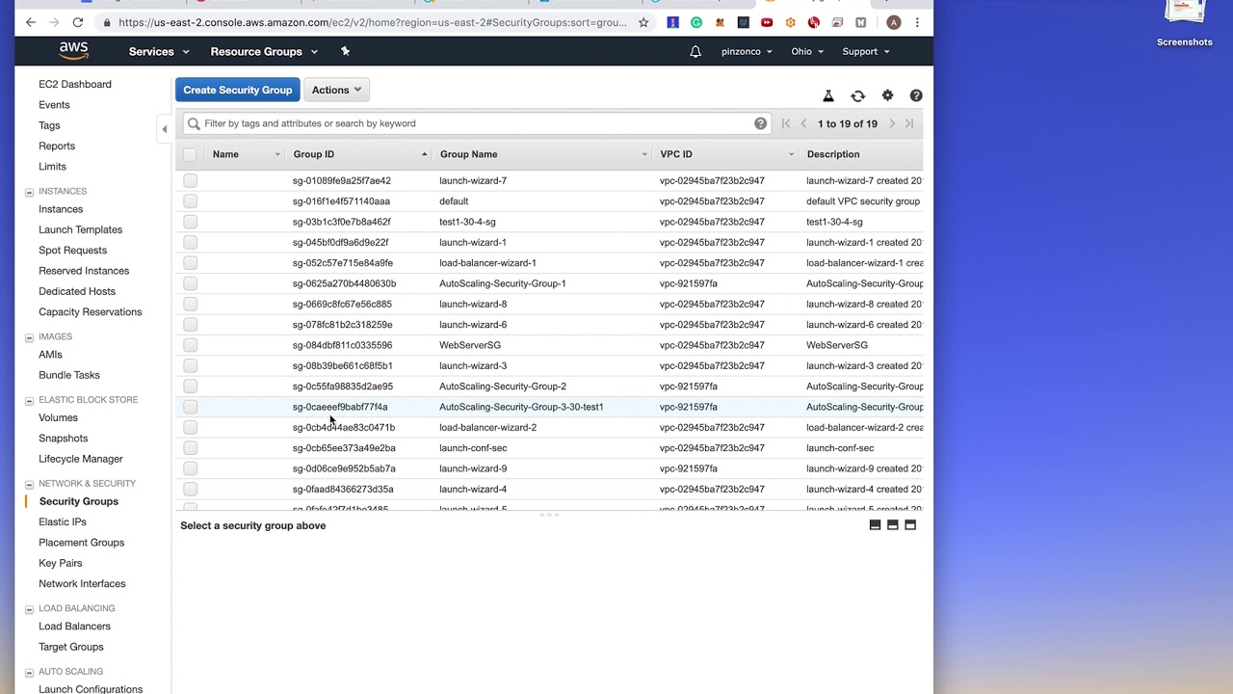Click the AWS logo home icon
The image size is (1233, 694).
pyautogui.click(x=73, y=50)
